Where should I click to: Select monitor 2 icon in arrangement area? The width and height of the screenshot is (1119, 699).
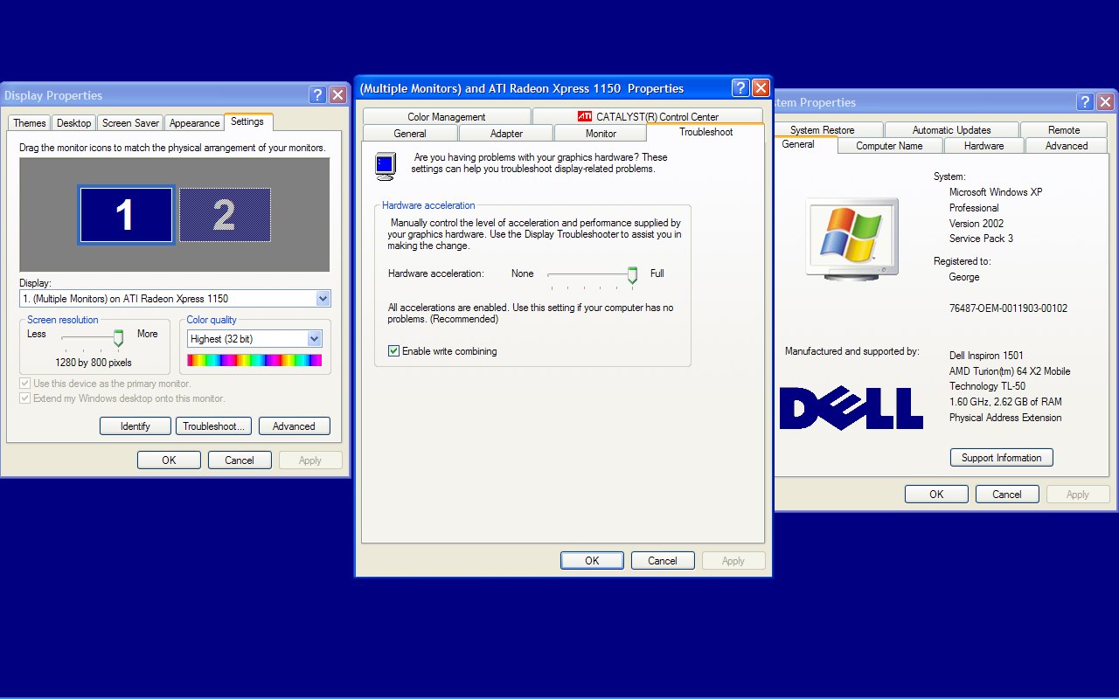(x=225, y=215)
